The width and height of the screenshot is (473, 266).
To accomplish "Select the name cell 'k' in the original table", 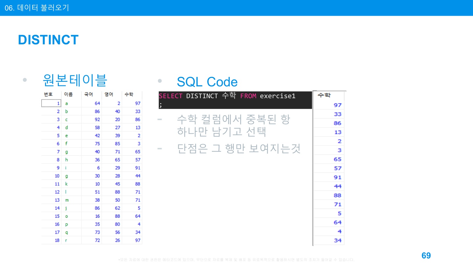I will point(66,184).
